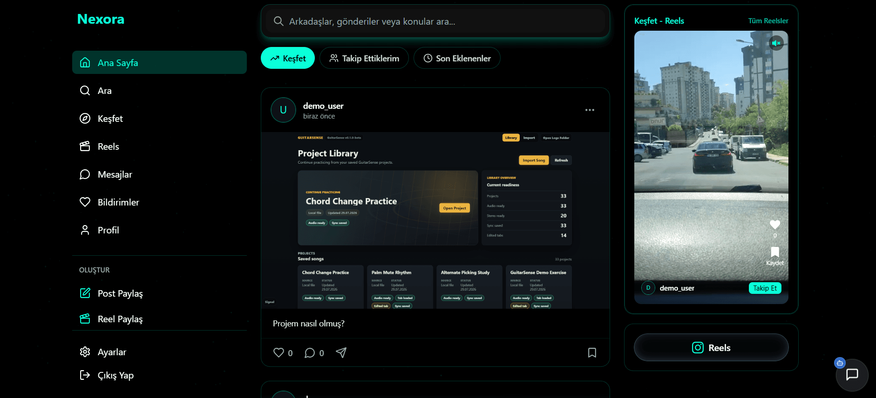Open the Project Library post image

(x=435, y=220)
